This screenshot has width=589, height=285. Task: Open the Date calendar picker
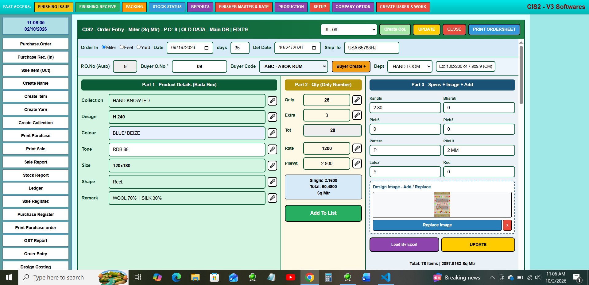206,48
